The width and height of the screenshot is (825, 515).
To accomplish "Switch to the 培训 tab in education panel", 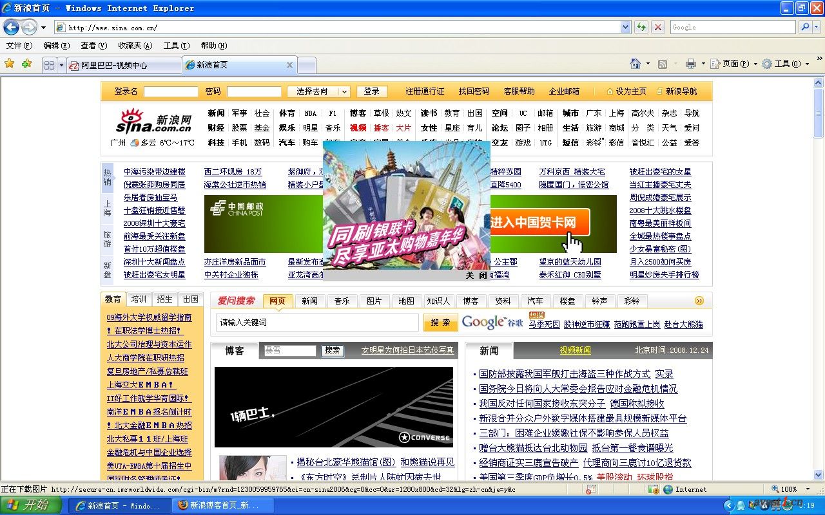I will pos(139,299).
